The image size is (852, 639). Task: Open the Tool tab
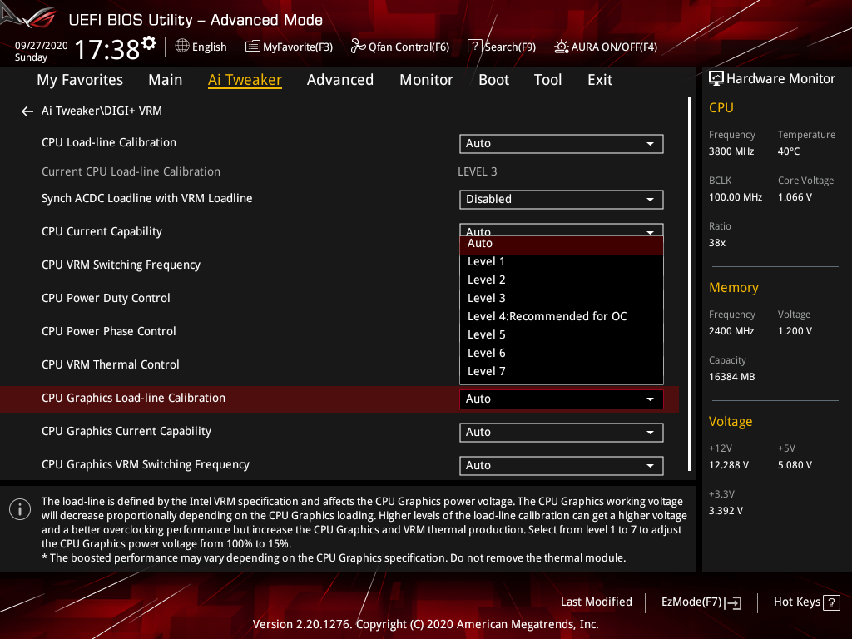click(547, 80)
